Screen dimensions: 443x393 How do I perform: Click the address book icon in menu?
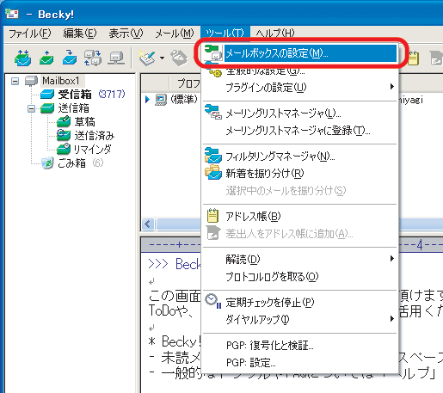212,216
